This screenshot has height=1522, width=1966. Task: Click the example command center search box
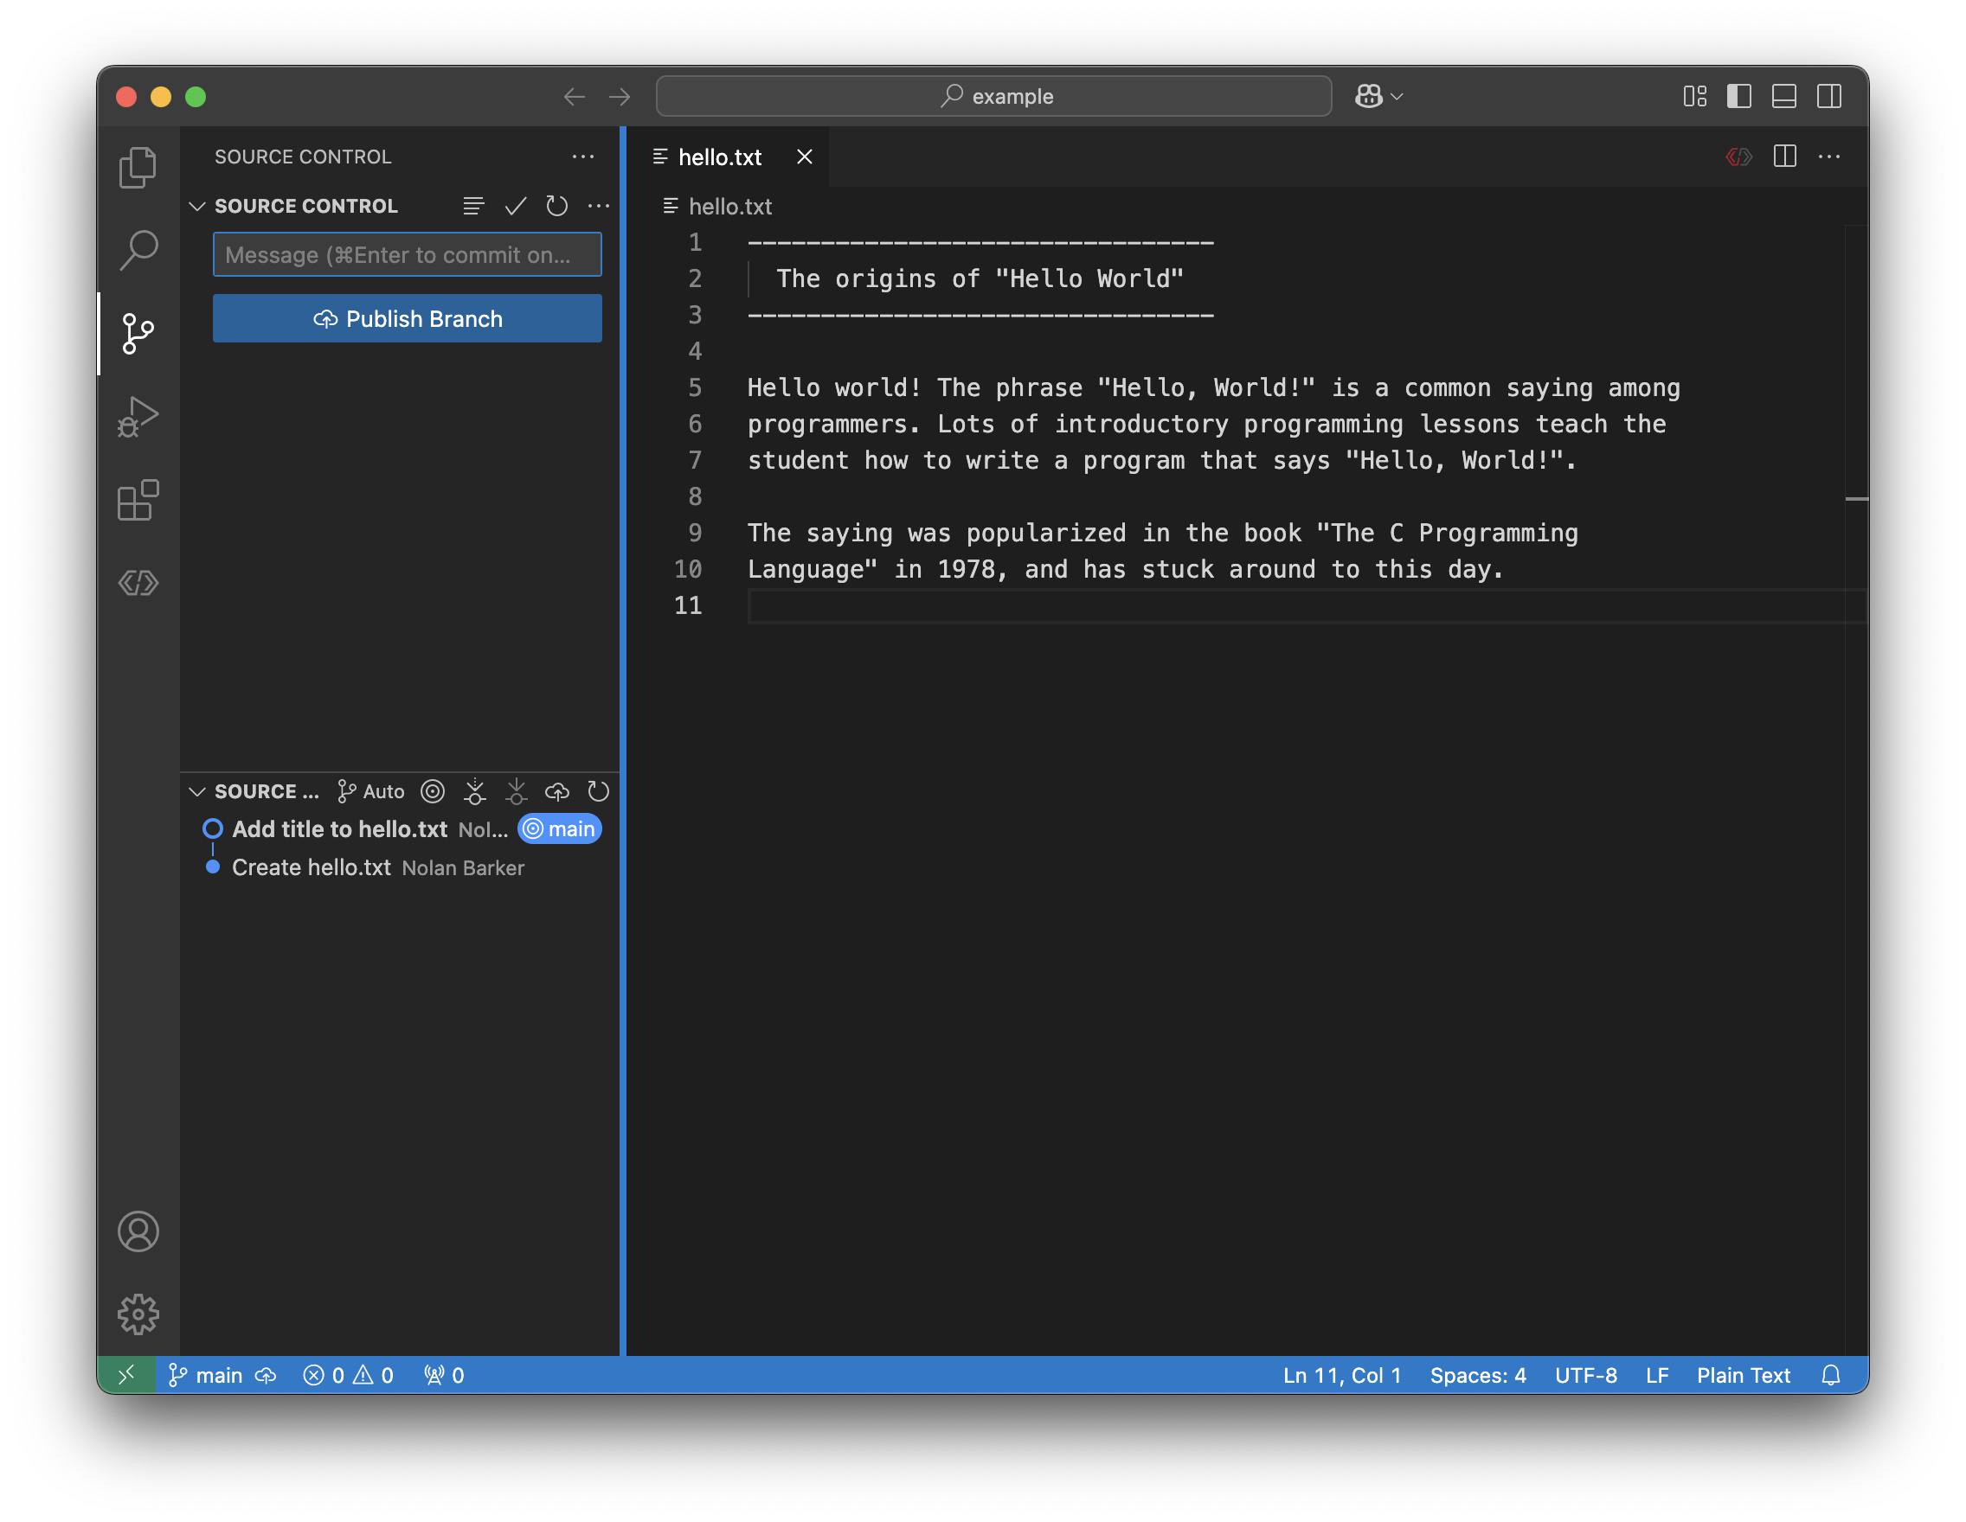pos(993,96)
